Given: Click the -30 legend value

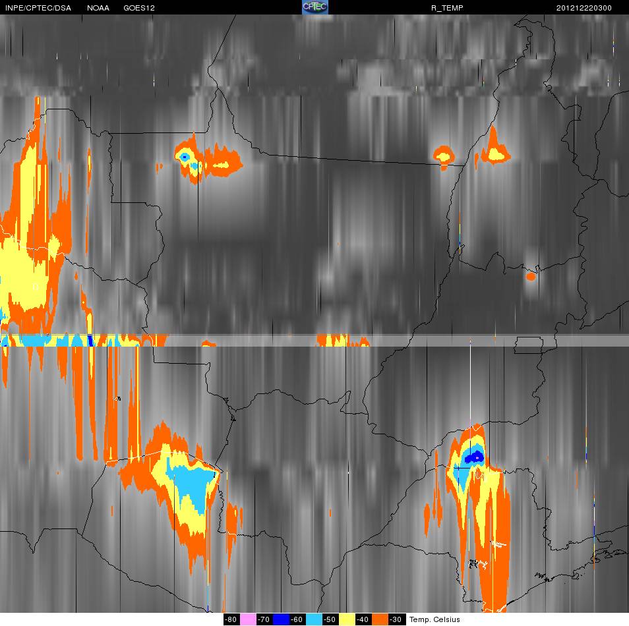Looking at the screenshot, I should pos(396,619).
